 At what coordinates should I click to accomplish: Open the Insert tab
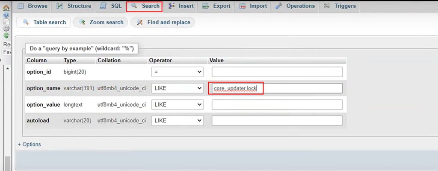coord(181,6)
